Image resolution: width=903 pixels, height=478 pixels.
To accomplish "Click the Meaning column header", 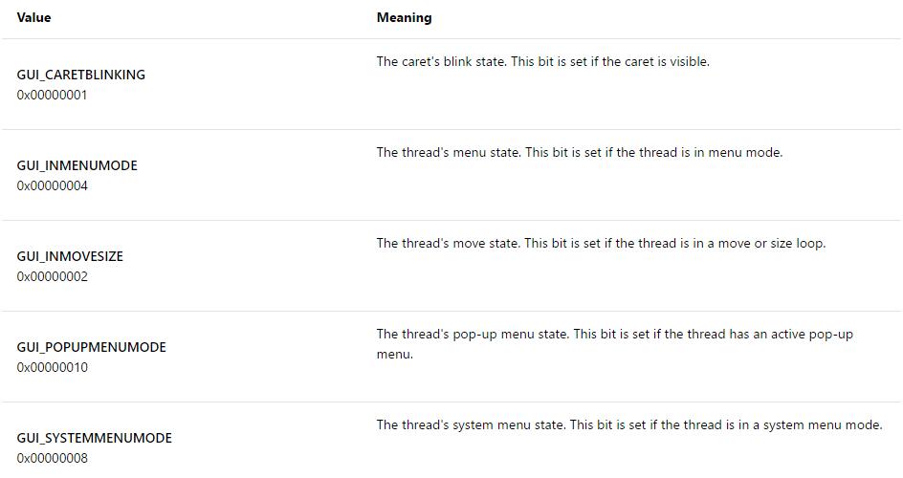I will pos(404,17).
